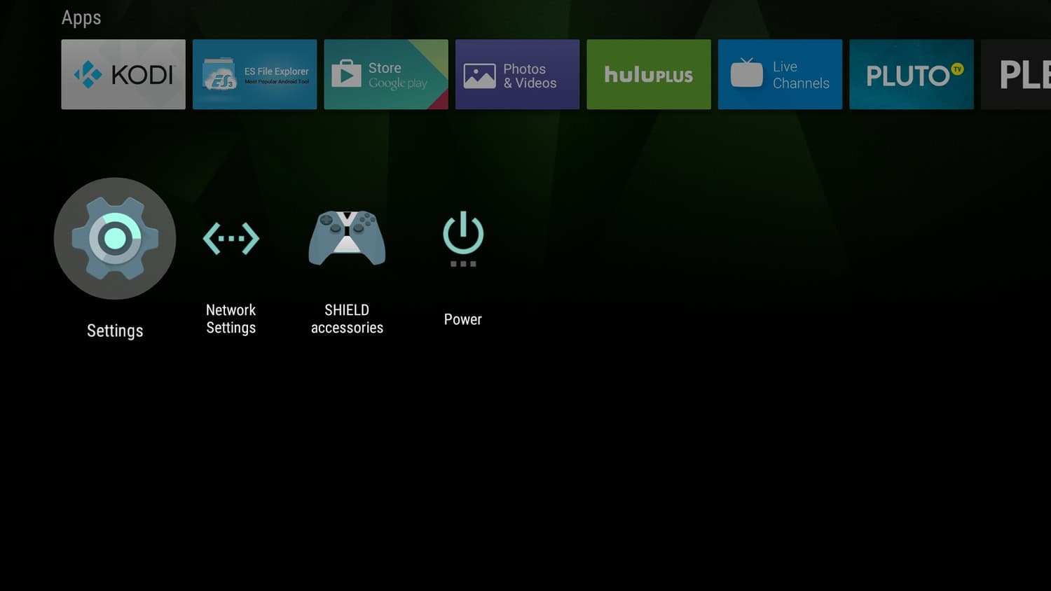Click the "Power" label text
The height and width of the screenshot is (591, 1051).
[463, 319]
